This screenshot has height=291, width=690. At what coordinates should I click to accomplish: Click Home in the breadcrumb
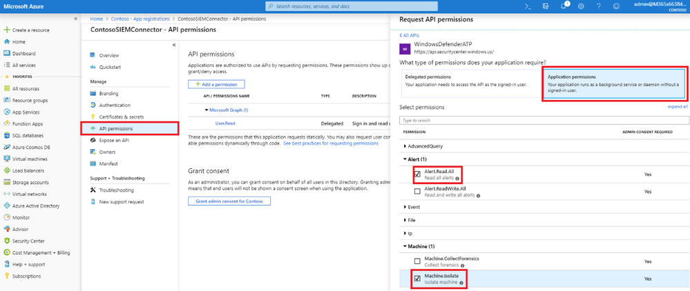pyautogui.click(x=97, y=19)
